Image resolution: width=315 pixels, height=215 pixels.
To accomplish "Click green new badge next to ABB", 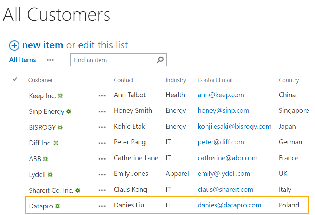I will (x=45, y=159).
